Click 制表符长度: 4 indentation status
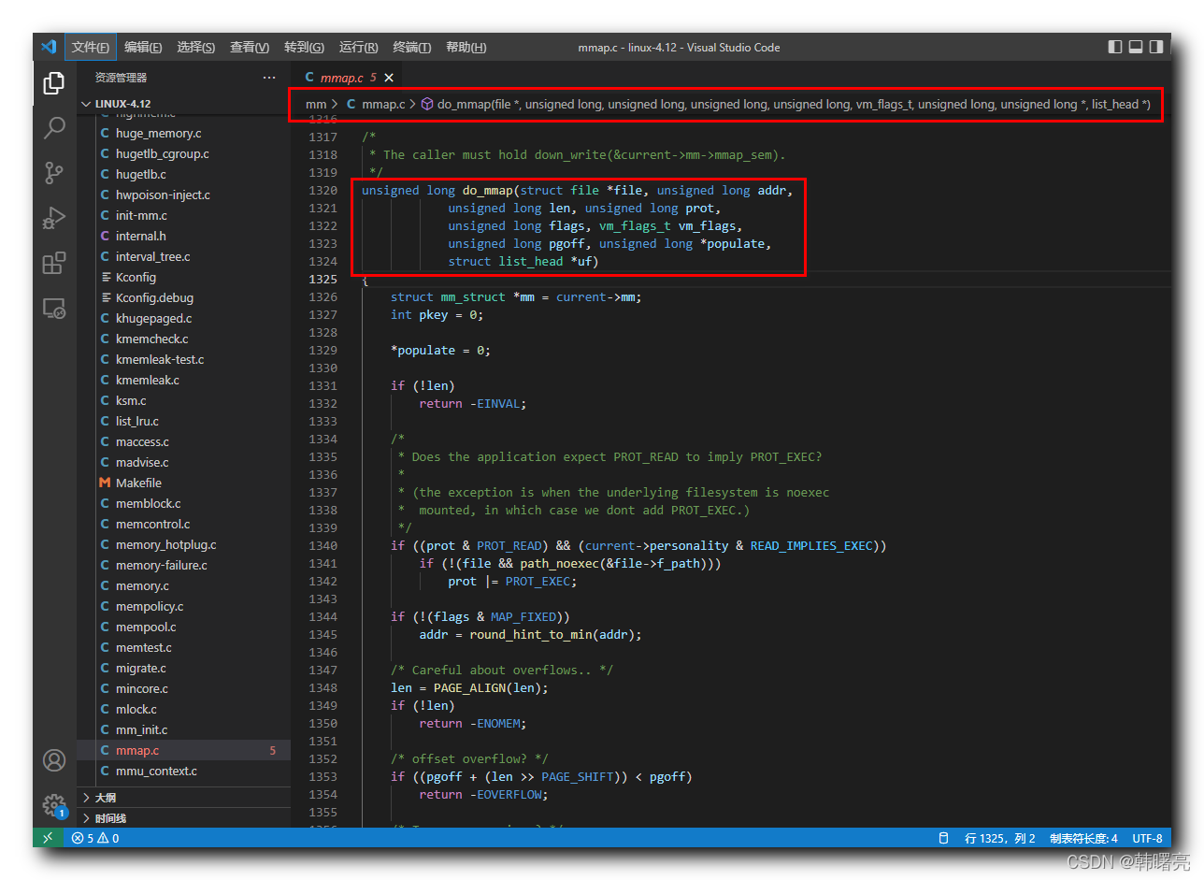Image resolution: width=1204 pixels, height=880 pixels. [x=1083, y=838]
